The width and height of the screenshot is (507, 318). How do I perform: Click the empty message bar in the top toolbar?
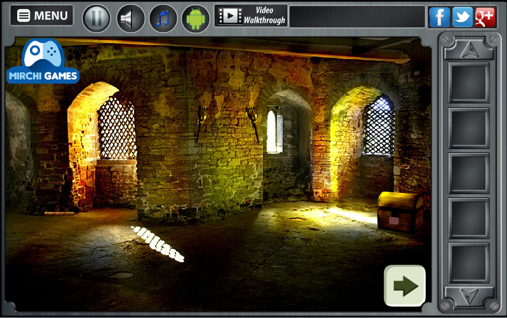tap(357, 17)
